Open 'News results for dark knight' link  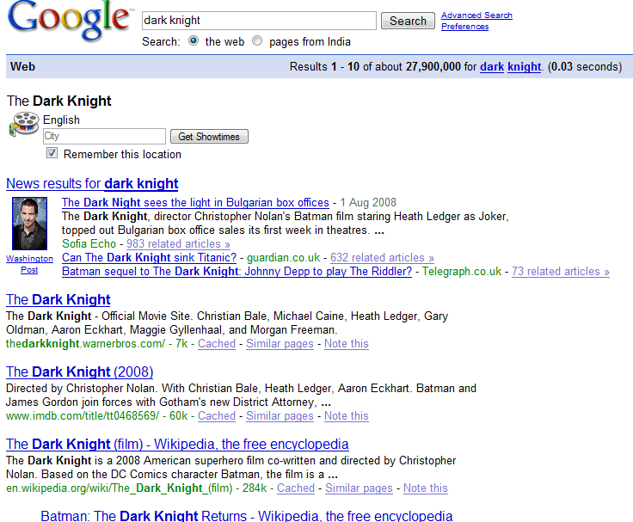point(92,184)
